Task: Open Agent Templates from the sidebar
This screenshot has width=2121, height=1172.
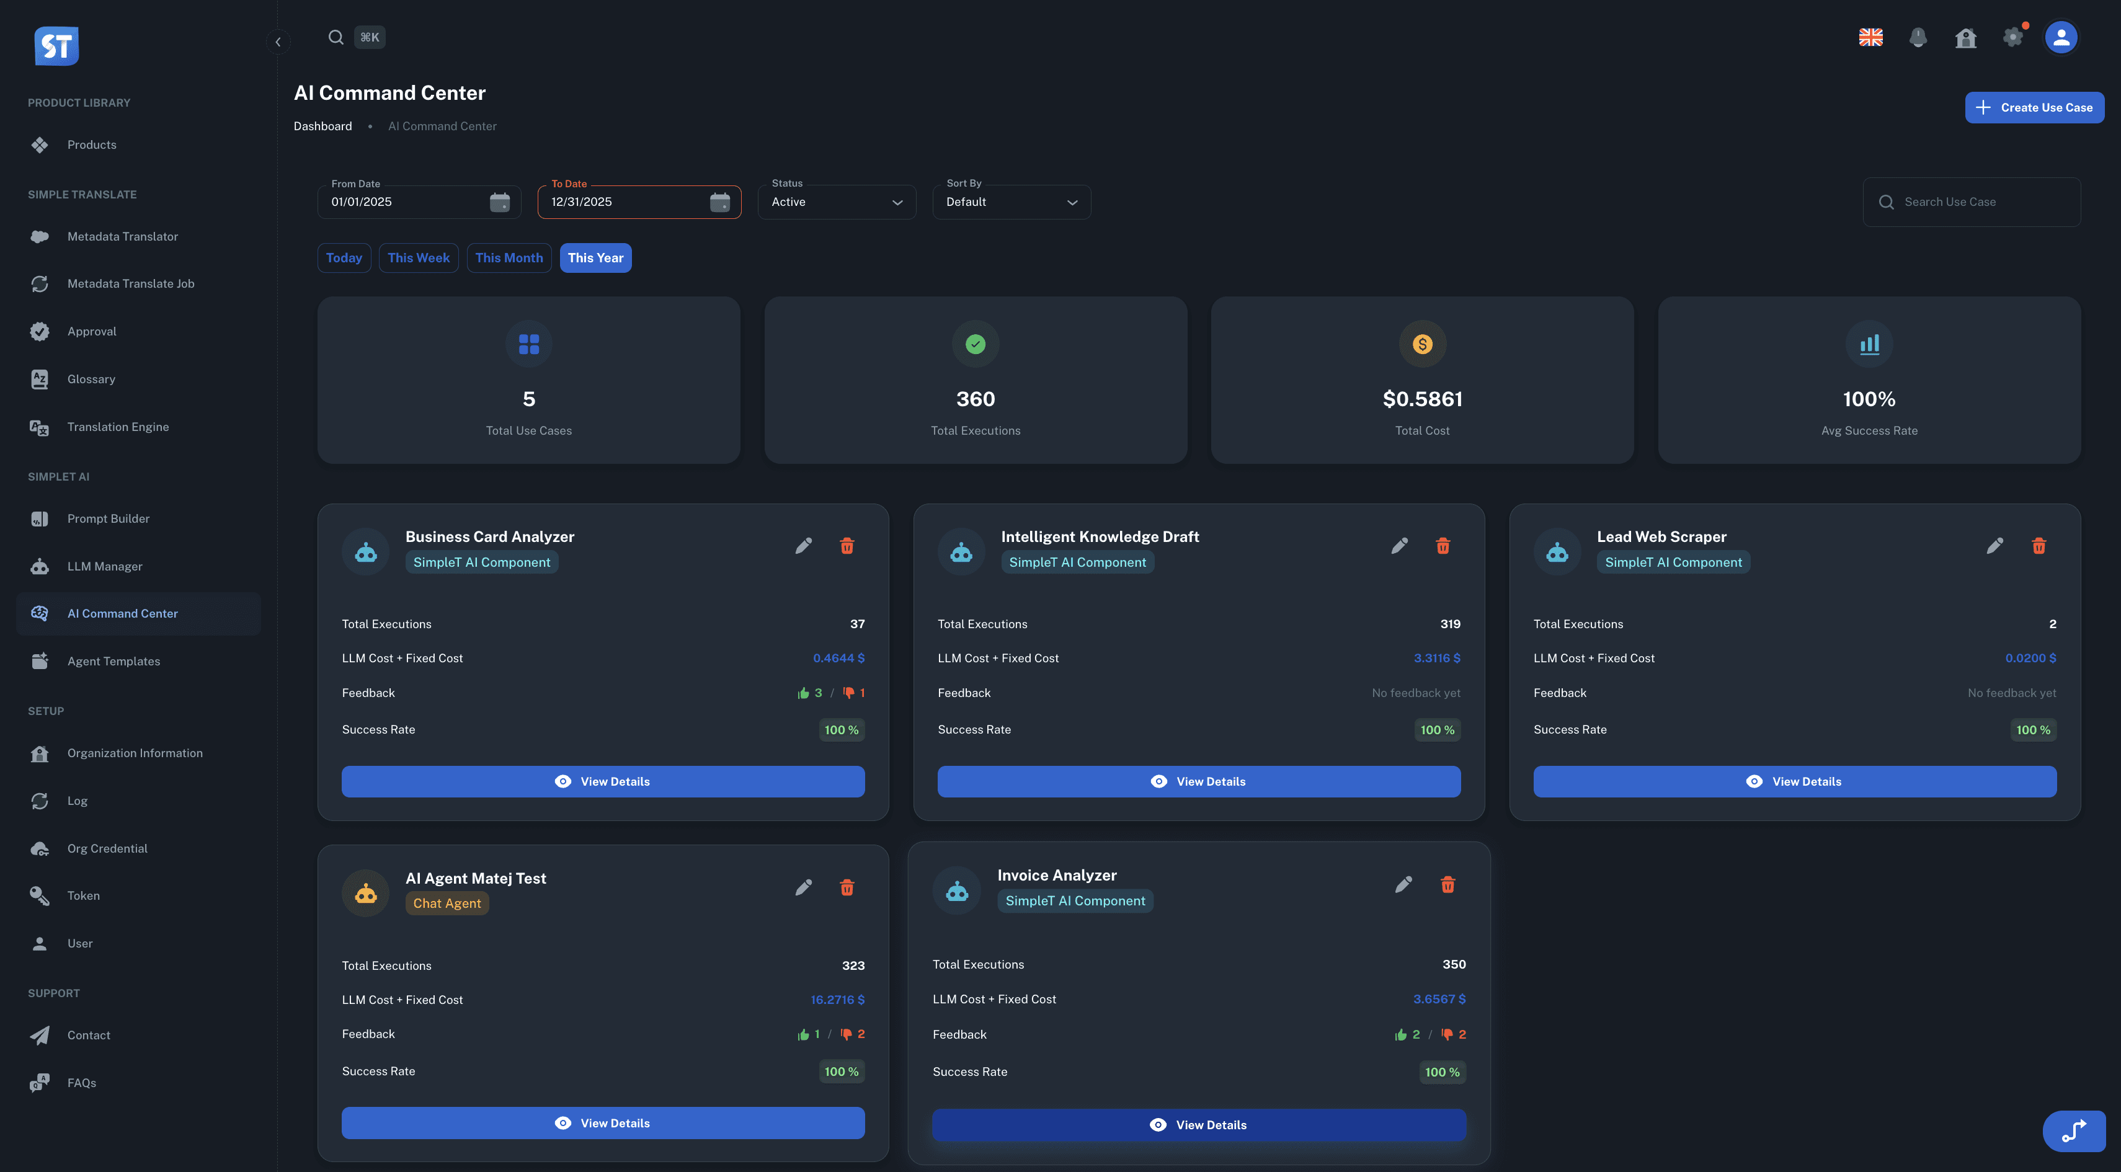Action: pos(113,660)
